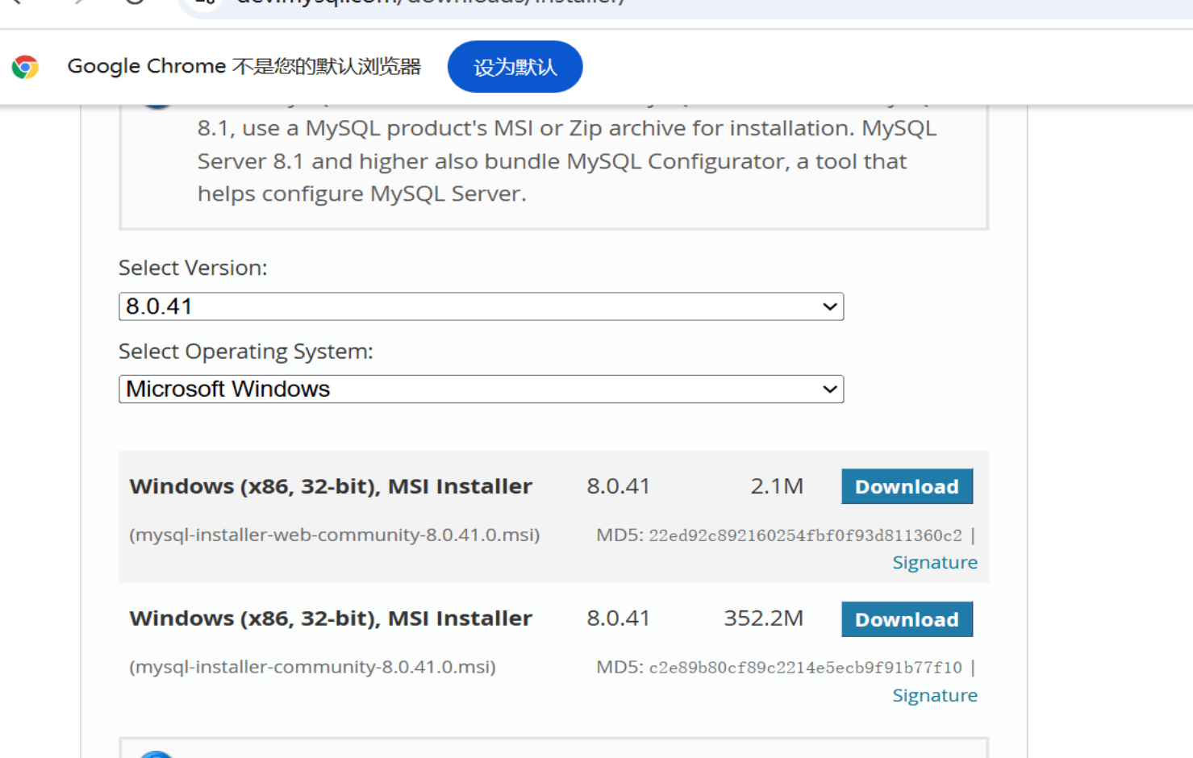Click the 2.1M file size text
Viewport: 1193px width, 758px height.
[x=777, y=486]
